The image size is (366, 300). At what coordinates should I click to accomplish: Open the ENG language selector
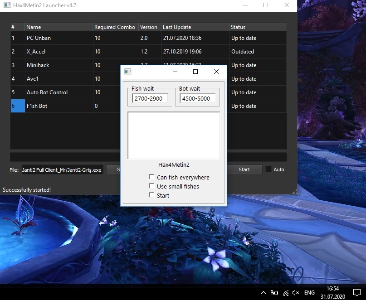[309, 293]
